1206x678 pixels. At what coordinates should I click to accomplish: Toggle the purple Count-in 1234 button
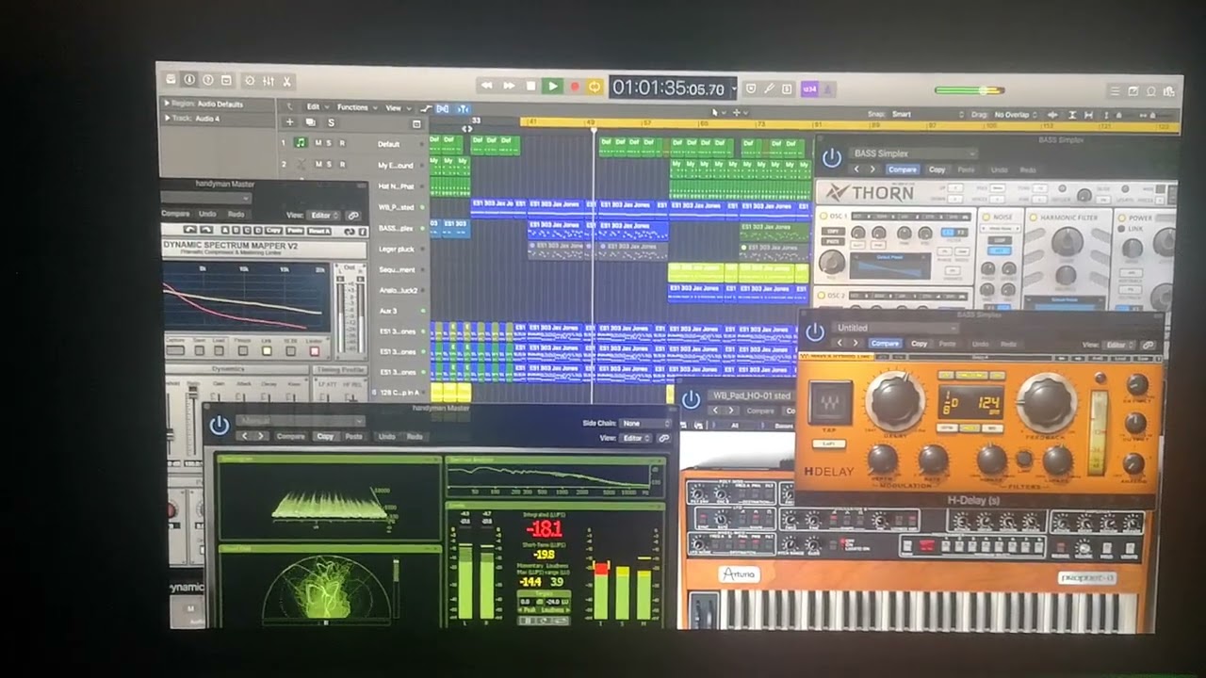point(809,89)
